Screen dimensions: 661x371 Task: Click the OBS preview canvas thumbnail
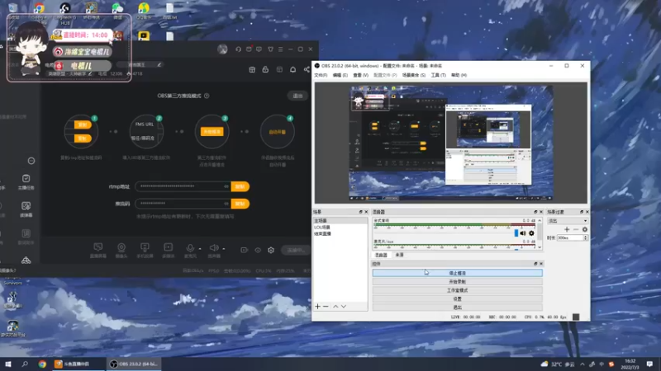point(450,143)
